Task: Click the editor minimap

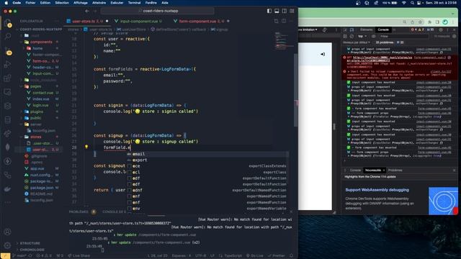Action: tap(285, 41)
